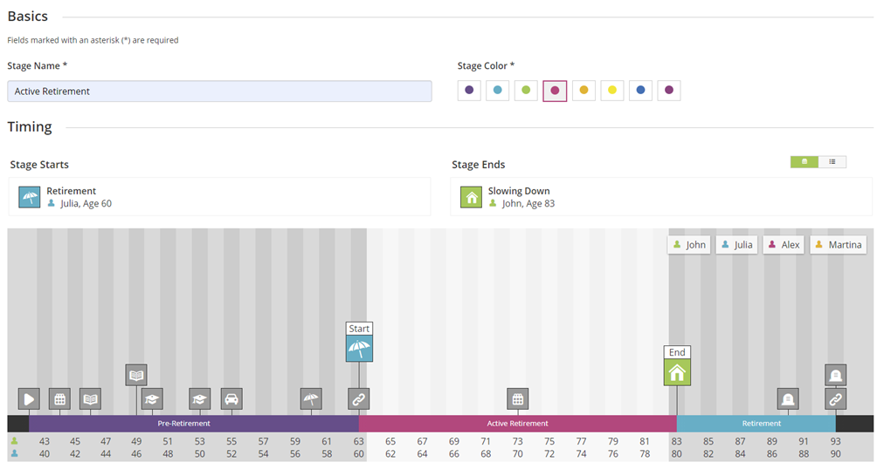Click the link icon near age 63
Viewport: 884px width, 469px height.
358,399
